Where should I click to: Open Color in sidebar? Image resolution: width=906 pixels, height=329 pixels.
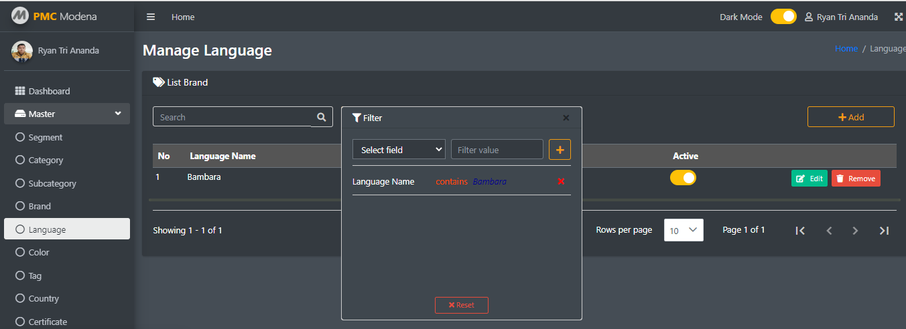(67, 252)
